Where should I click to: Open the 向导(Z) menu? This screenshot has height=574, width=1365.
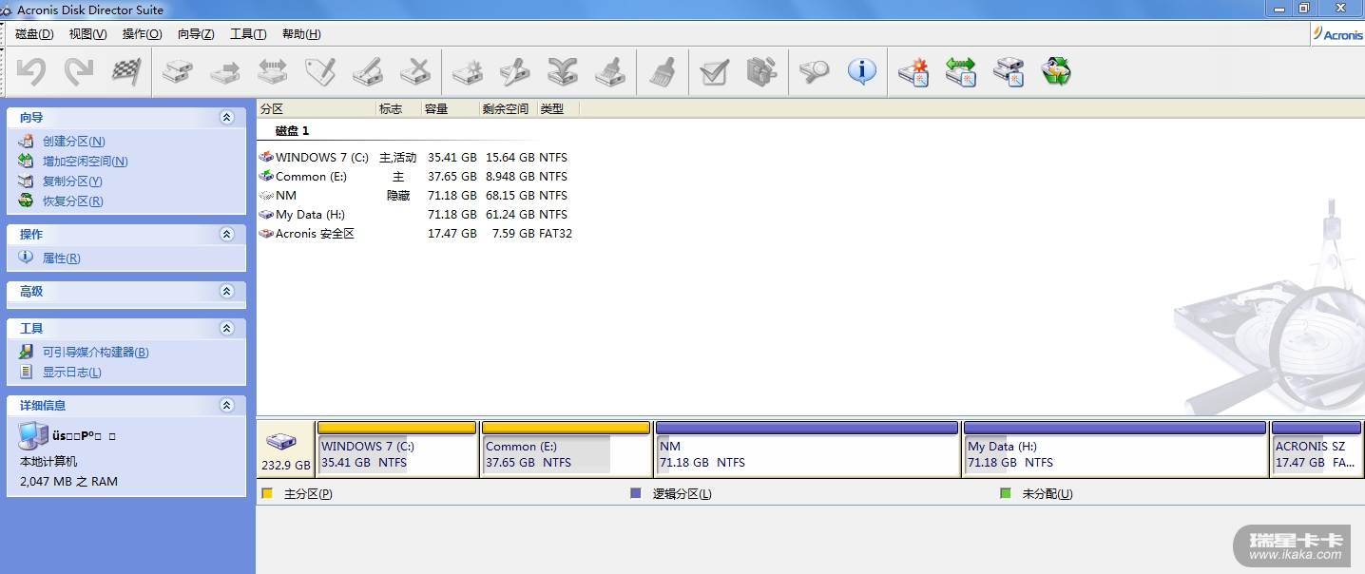coord(196,34)
